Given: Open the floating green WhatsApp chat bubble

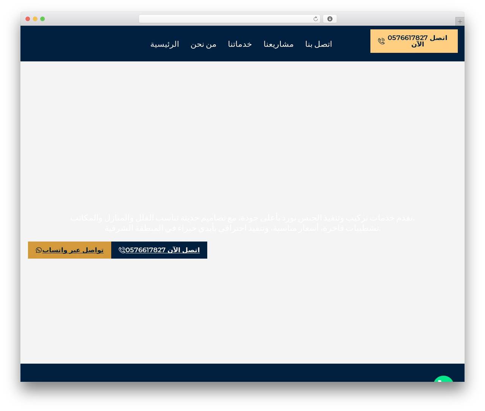Looking at the screenshot, I should click(444, 379).
